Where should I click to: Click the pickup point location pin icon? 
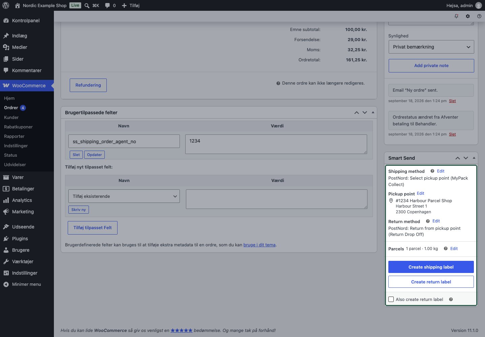point(391,201)
